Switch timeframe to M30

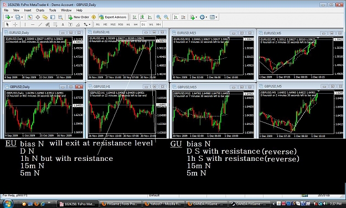[121, 24]
